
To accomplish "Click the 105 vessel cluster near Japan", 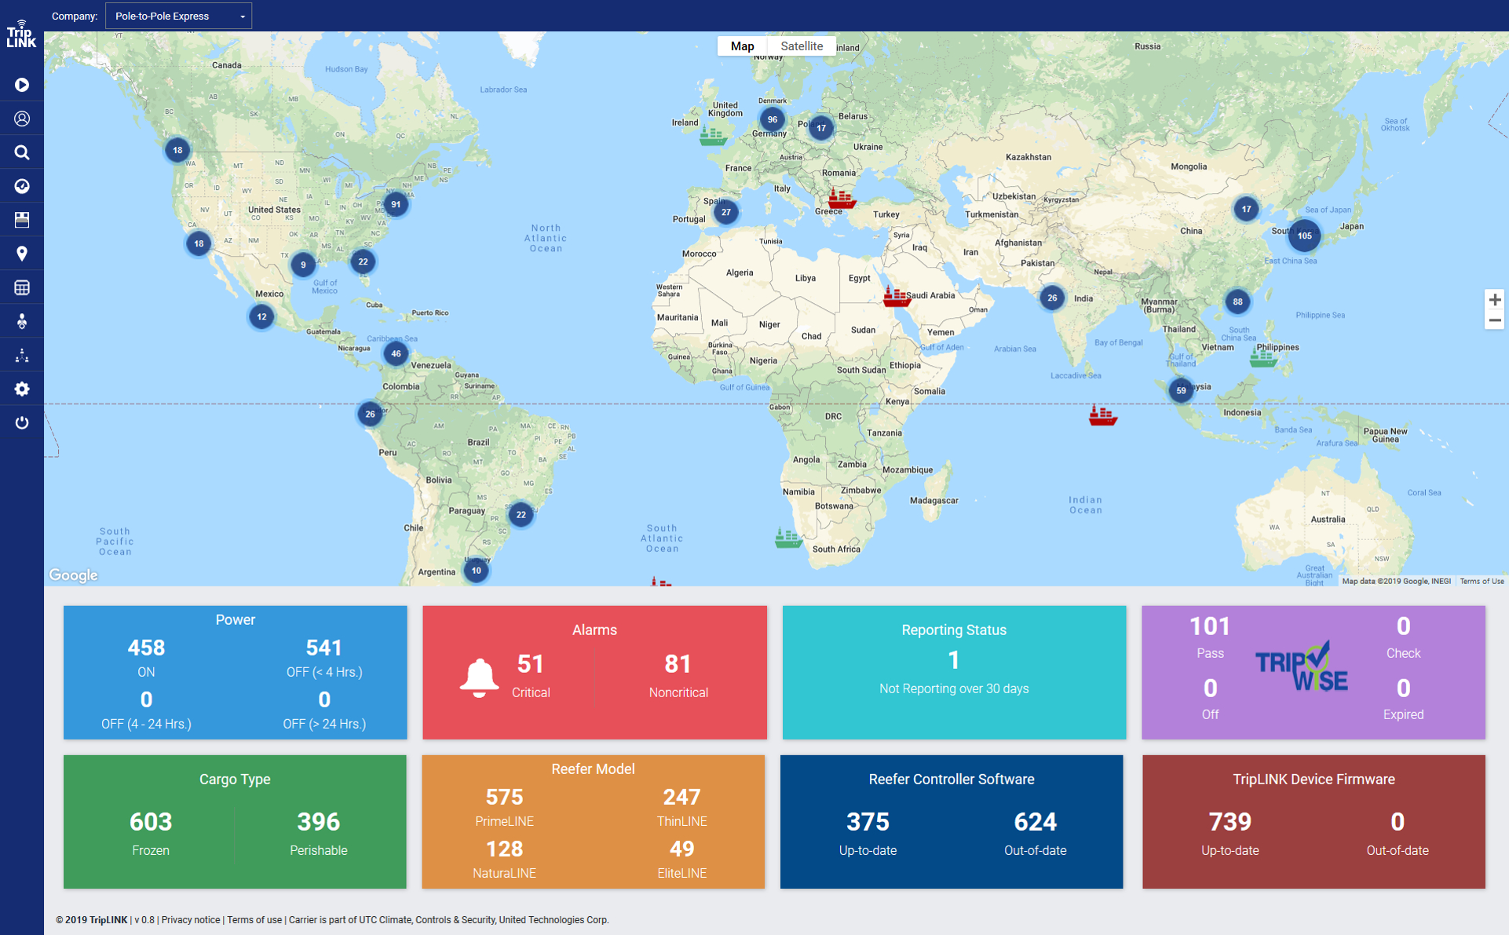I will [1304, 235].
